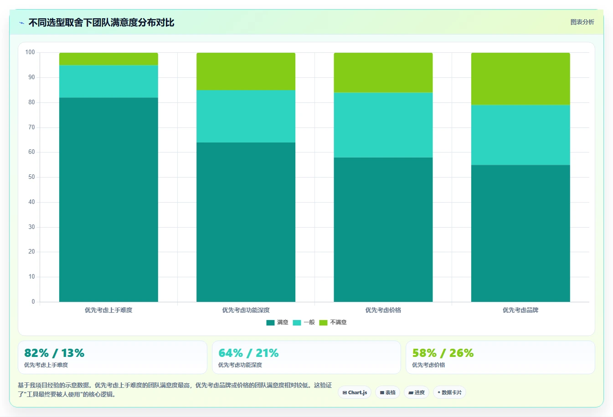Image resolution: width=613 pixels, height=417 pixels.
Task: Click the 满意 segment of 优先考虑上手难度 bar
Action: click(108, 199)
